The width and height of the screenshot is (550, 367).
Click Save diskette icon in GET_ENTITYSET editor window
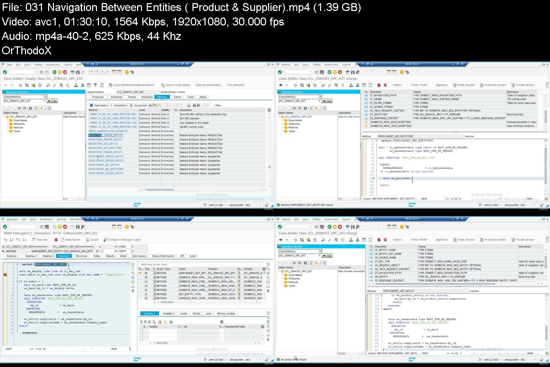tap(322, 72)
